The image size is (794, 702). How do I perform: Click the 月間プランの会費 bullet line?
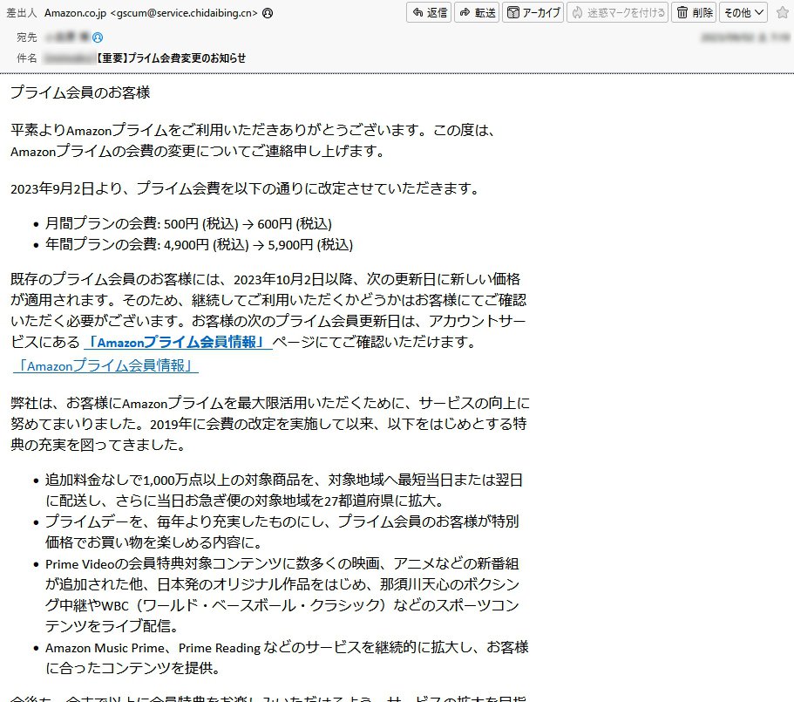point(188,224)
